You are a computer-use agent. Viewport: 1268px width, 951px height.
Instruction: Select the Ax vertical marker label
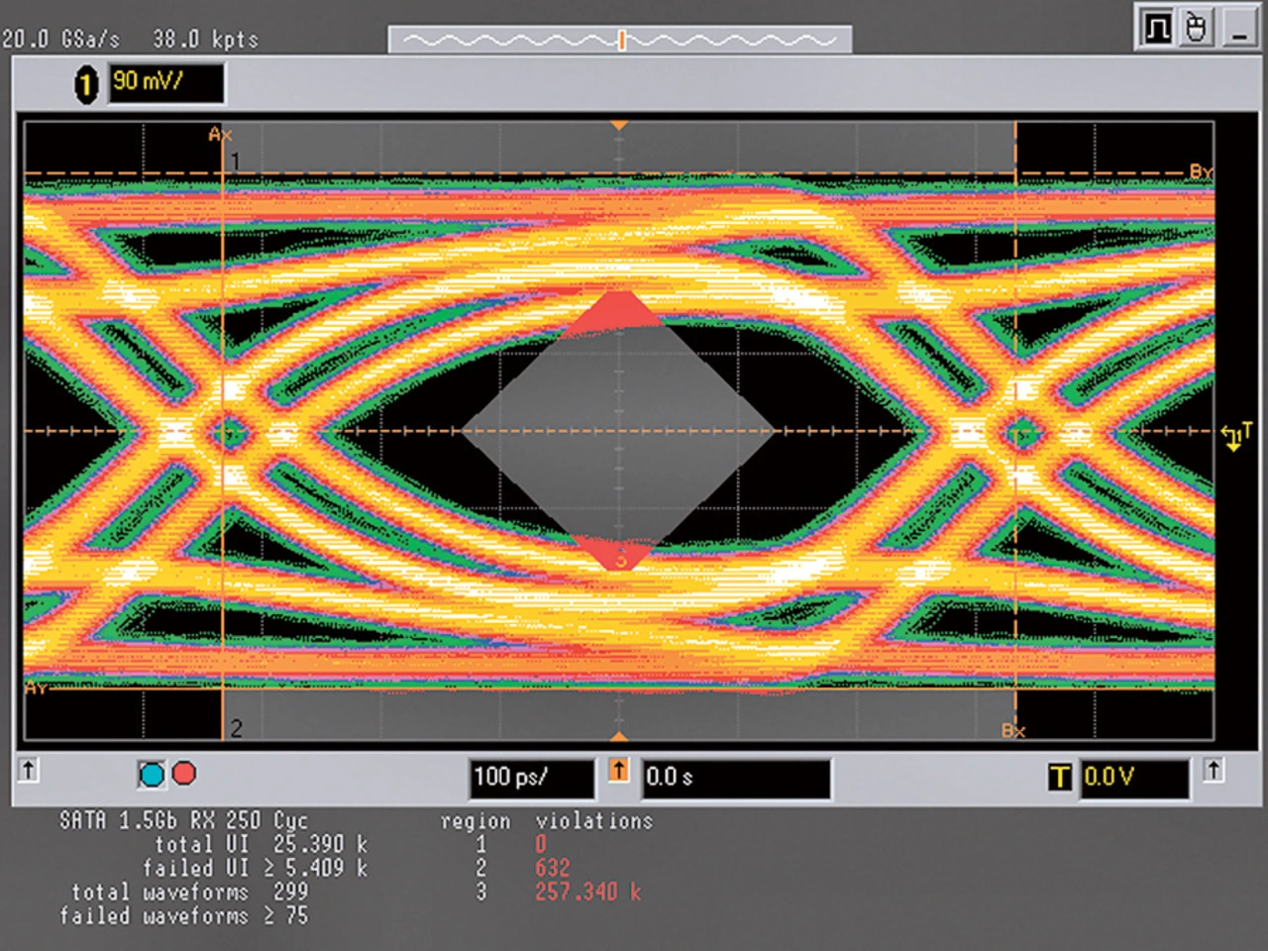(219, 135)
